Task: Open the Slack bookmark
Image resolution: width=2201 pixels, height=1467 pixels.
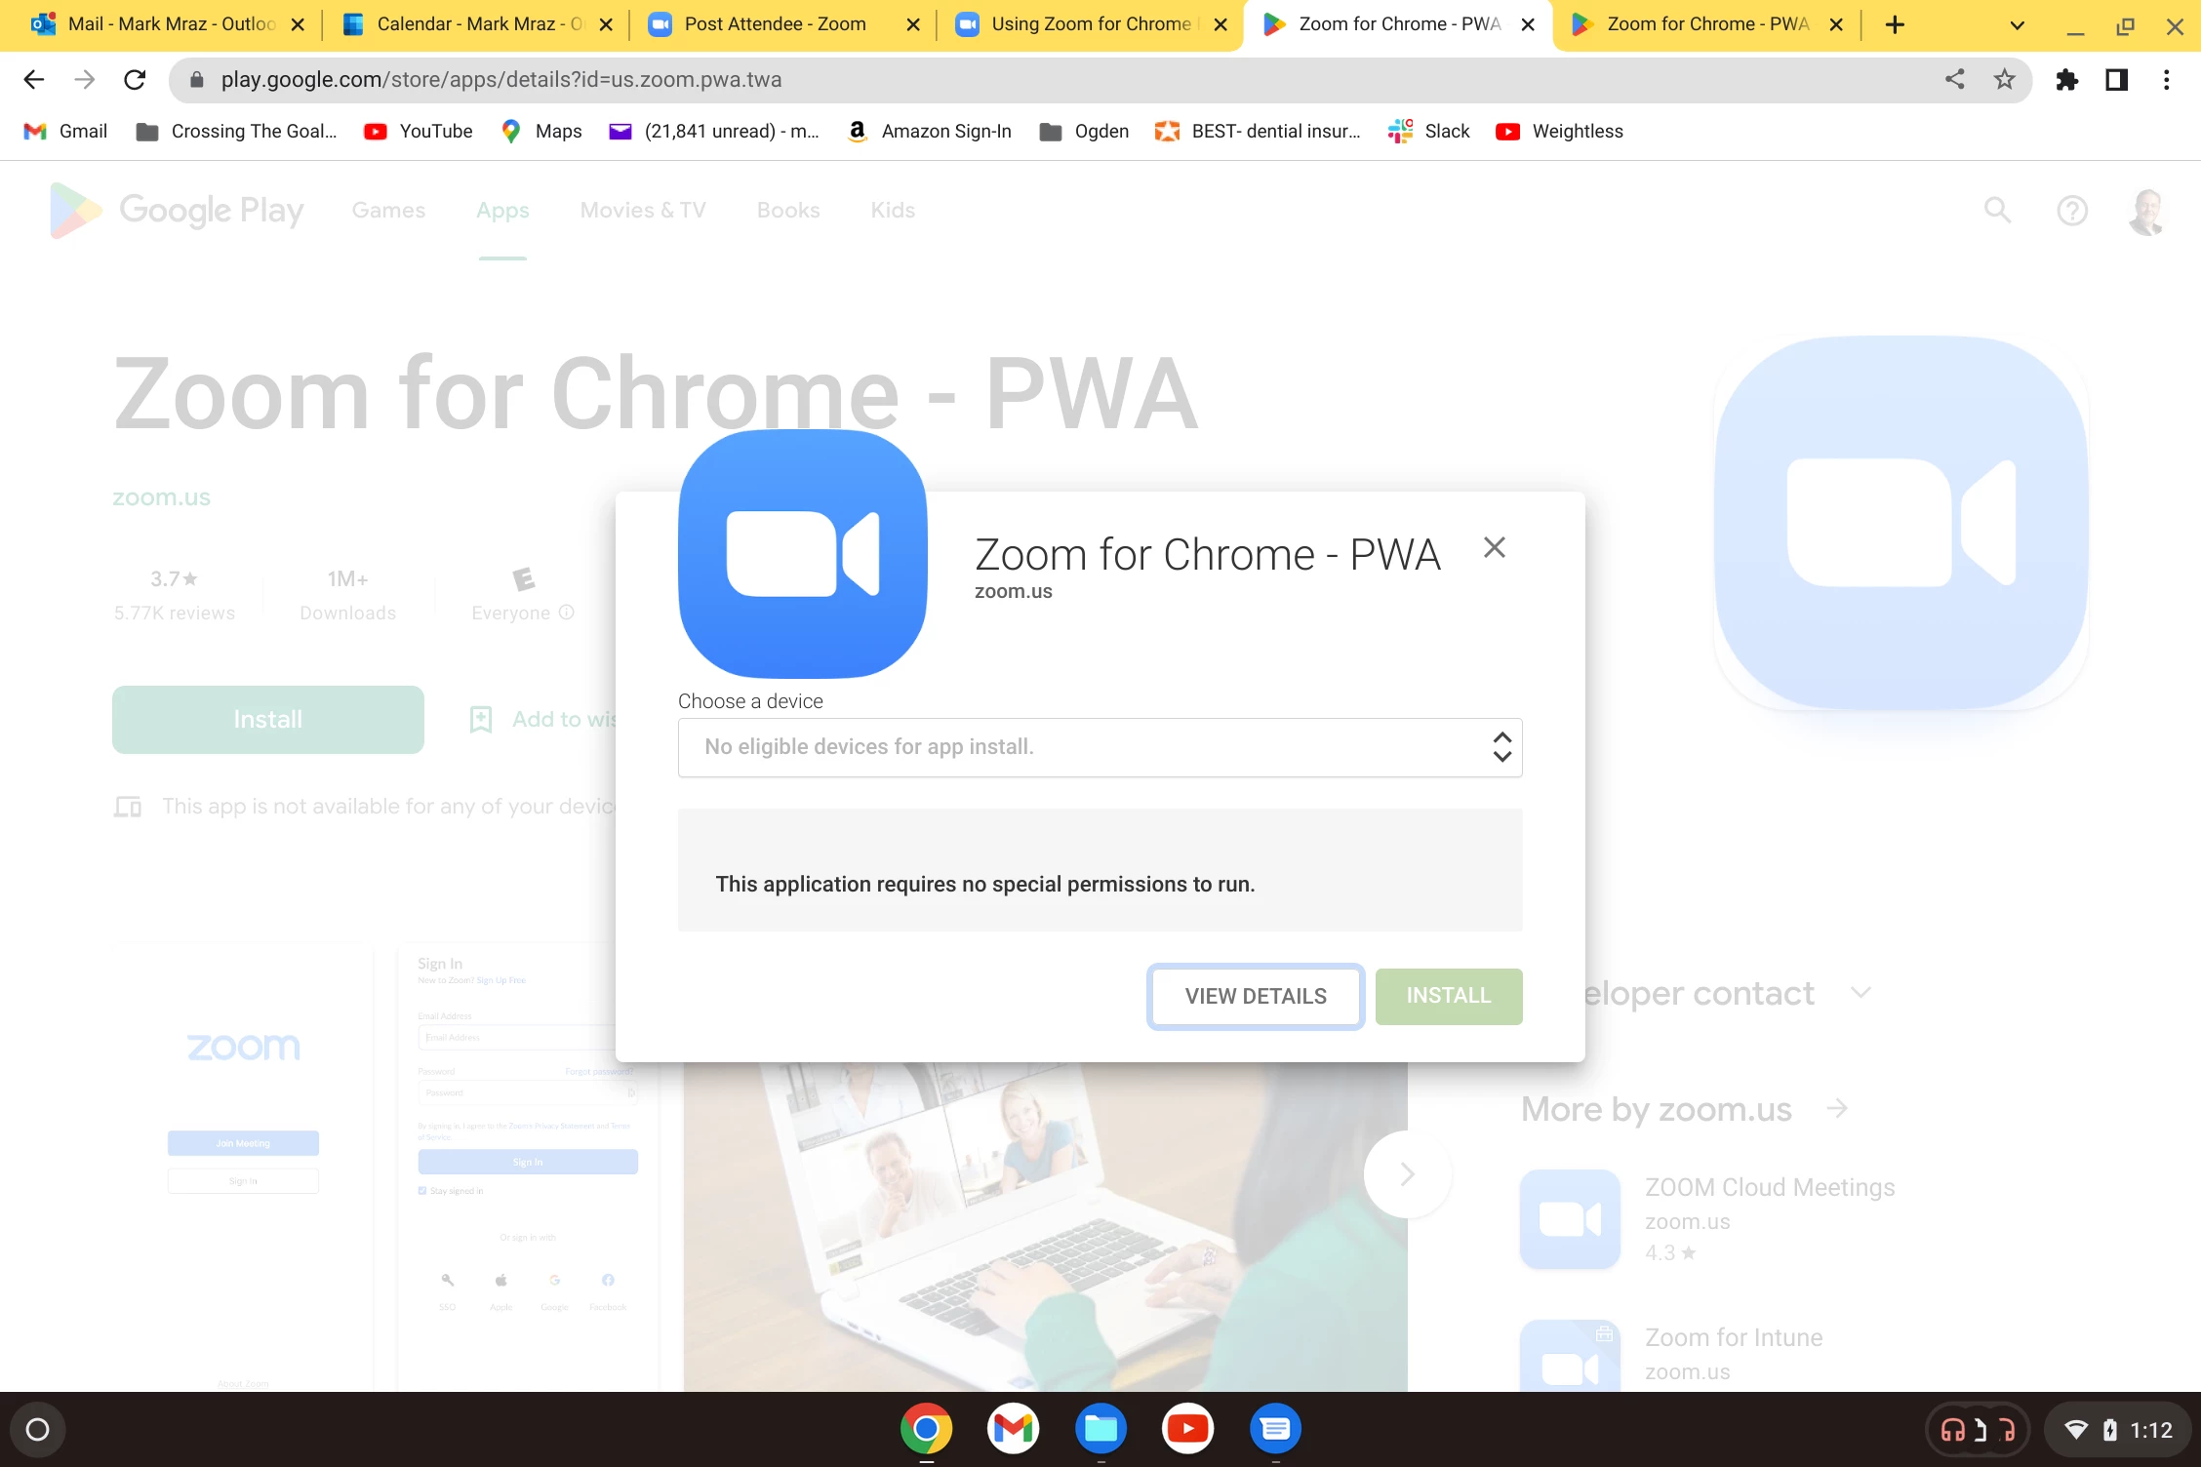Action: tap(1429, 132)
